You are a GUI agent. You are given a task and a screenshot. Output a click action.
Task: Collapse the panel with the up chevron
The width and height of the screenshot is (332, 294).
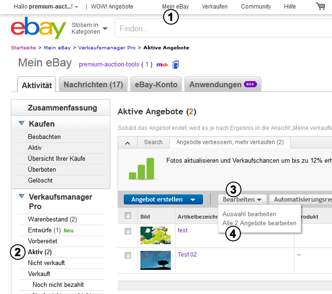coord(128,143)
